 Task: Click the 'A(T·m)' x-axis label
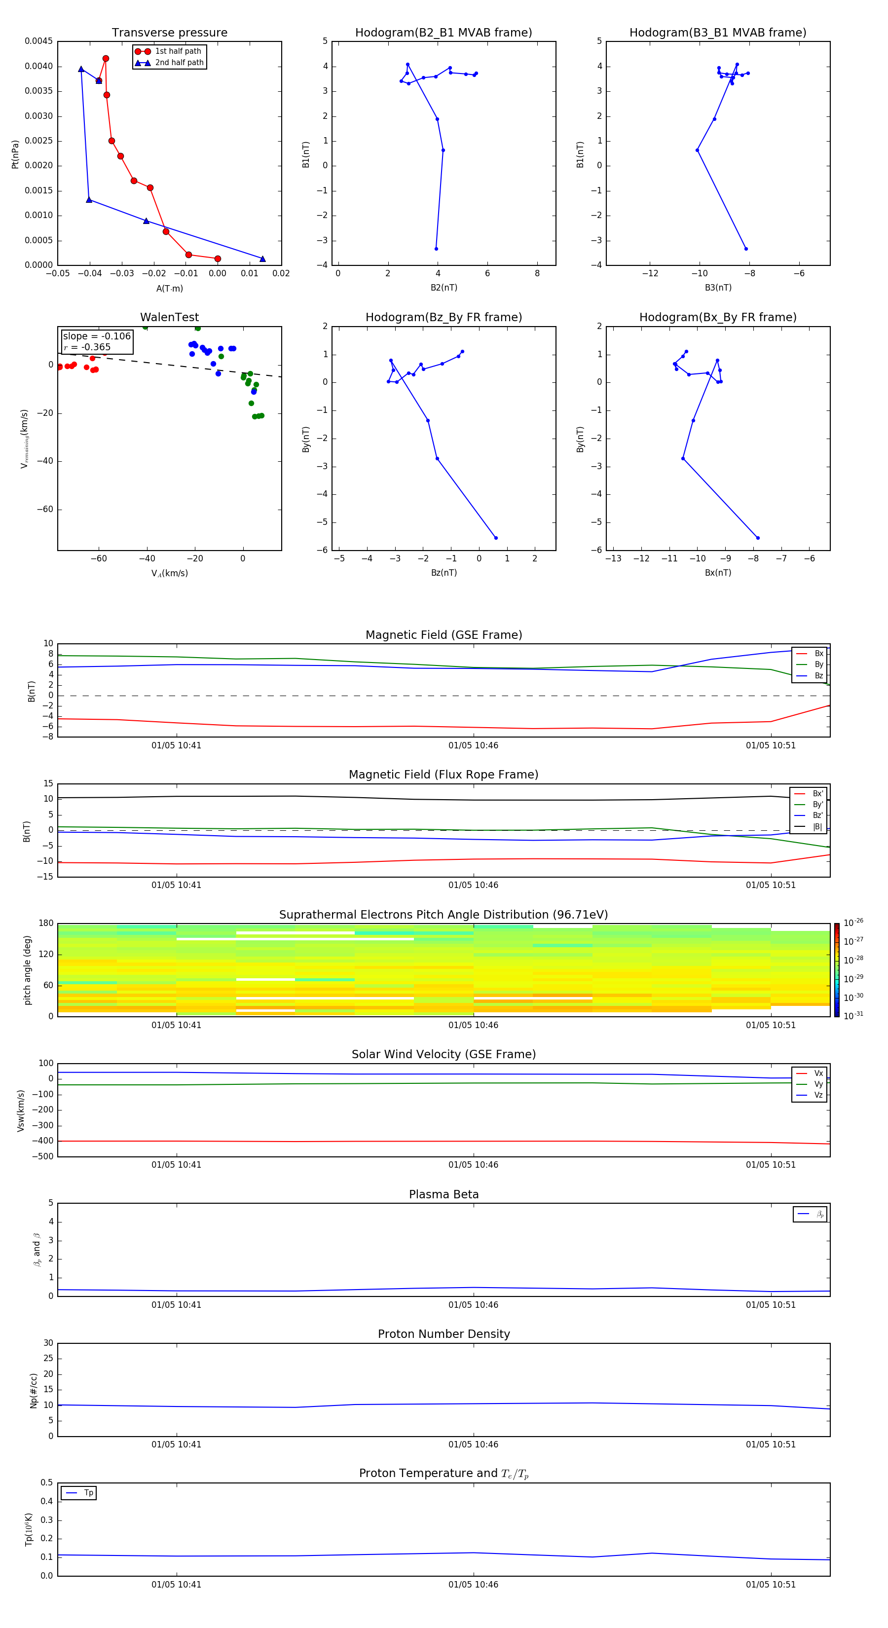point(169,289)
